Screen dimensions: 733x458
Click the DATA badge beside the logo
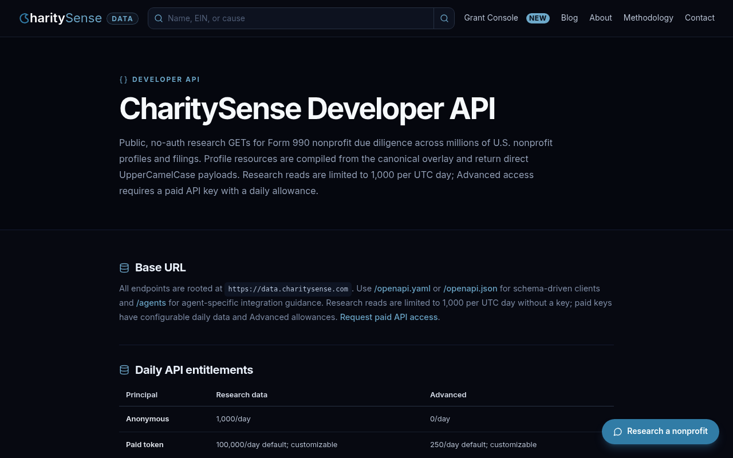[x=123, y=18]
